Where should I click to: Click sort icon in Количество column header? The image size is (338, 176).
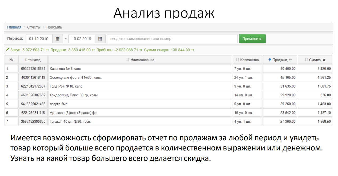[238, 60]
